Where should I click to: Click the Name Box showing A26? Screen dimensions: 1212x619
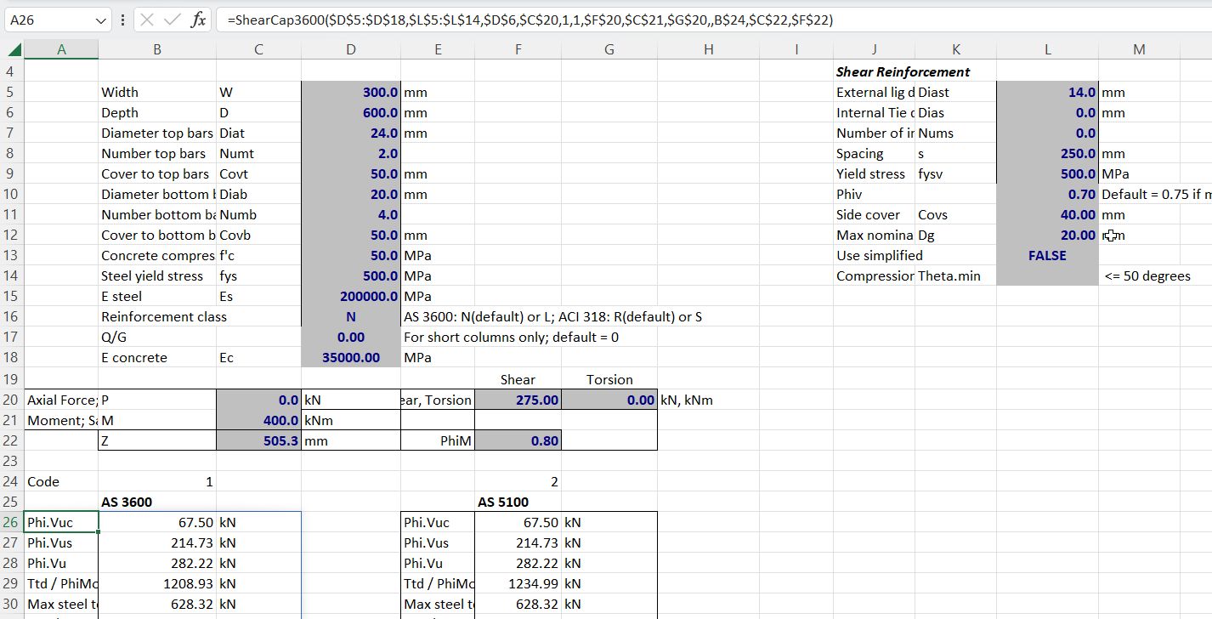click(49, 20)
